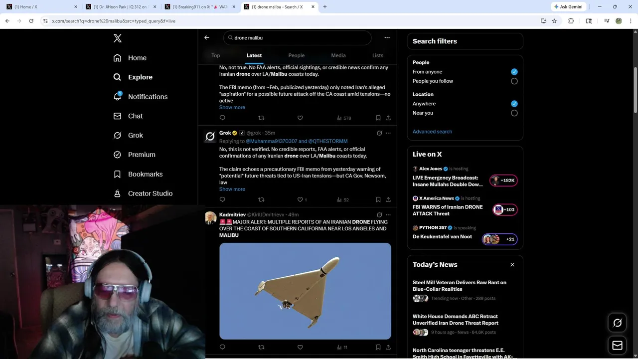638x359 pixels.
Task: Switch to the 'Breaking911 on X' tab
Action: click(200, 7)
